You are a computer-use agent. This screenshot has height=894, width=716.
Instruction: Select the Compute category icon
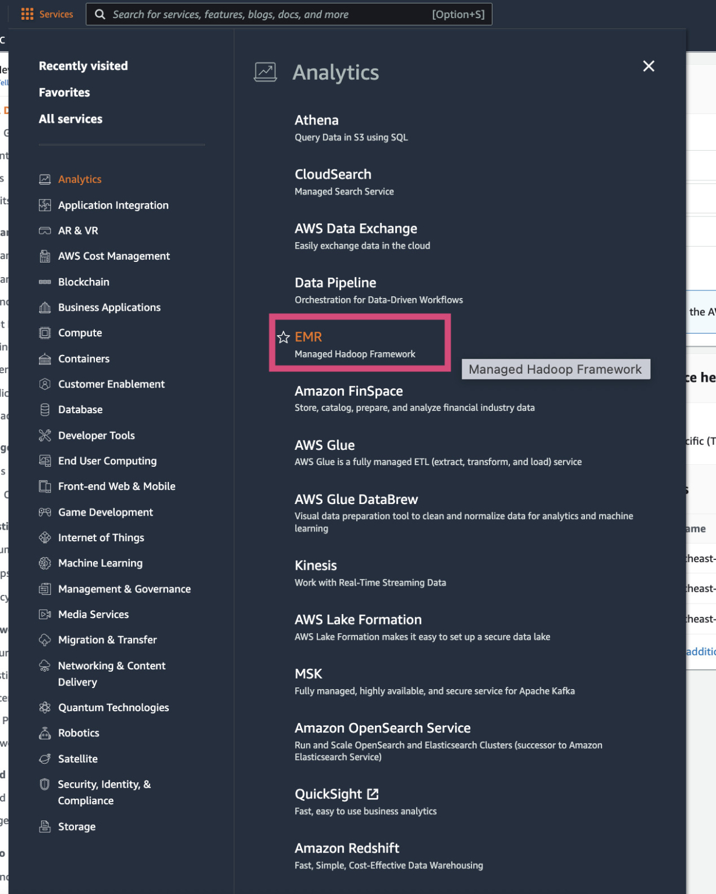[45, 332]
